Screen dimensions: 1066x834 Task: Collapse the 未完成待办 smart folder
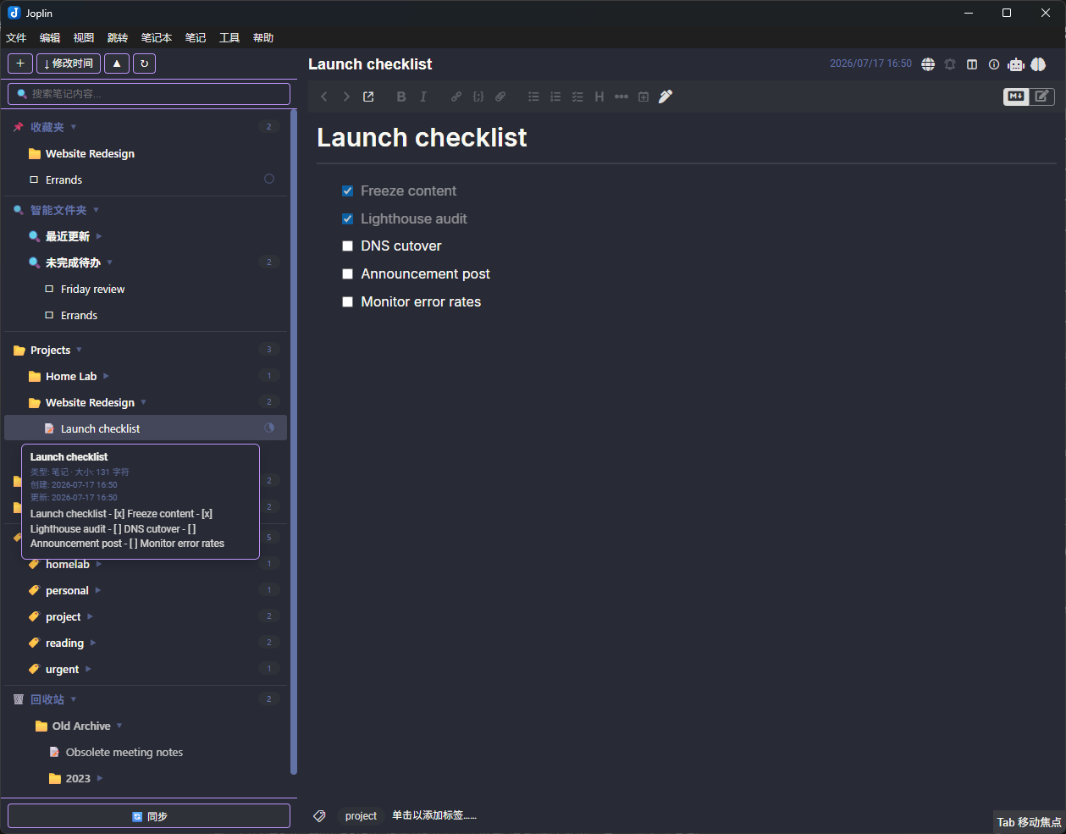pos(110,262)
